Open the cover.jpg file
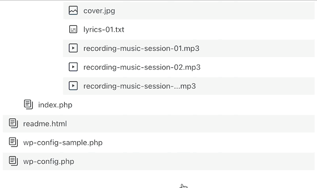The image size is (317, 188). coord(99,11)
